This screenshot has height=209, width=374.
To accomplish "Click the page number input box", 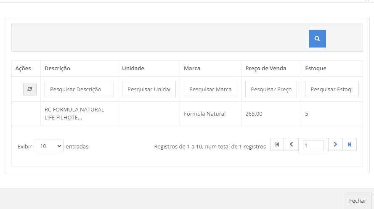I will coord(313,146).
